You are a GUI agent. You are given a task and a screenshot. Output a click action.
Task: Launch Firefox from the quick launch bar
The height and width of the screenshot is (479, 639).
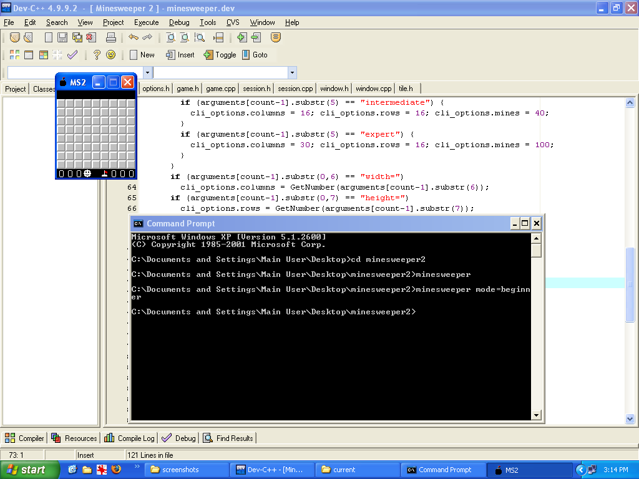[115, 470]
